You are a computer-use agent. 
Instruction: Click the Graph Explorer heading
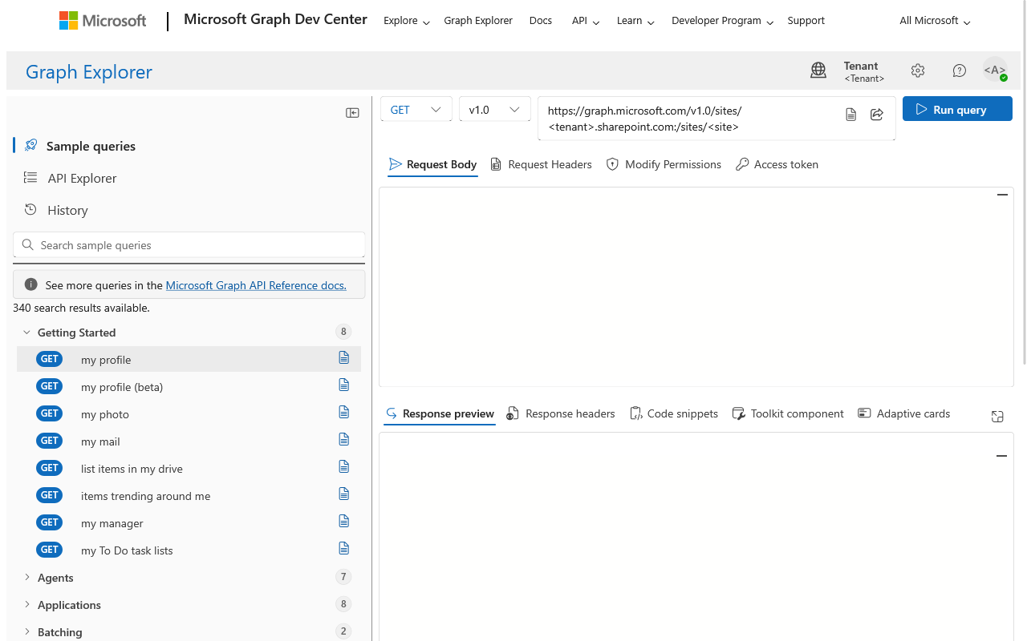pos(89,71)
